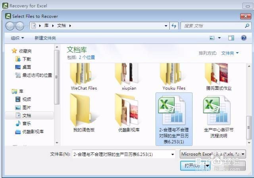254x178 pixels.
Task: Open the Microsoft Excel files type dropdown
Action: [213, 154]
